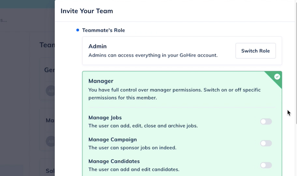This screenshot has height=176, width=297.
Task: Click the Invite Your Team header
Action: pos(87,11)
